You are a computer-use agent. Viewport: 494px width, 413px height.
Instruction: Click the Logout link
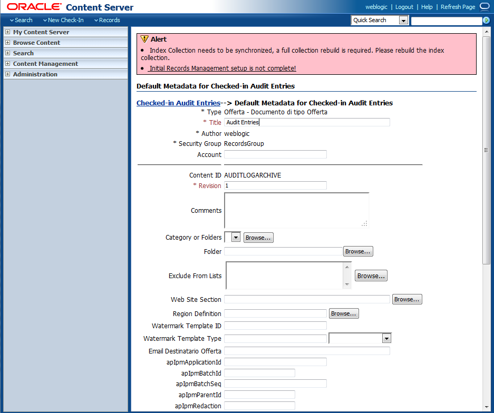[404, 7]
